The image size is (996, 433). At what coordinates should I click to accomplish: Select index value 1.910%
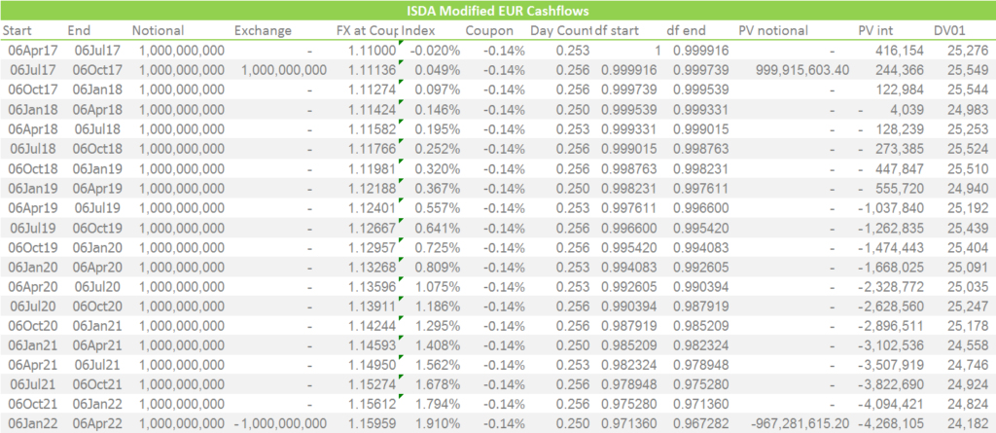click(438, 423)
